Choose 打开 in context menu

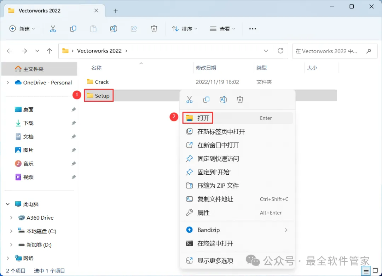tap(238, 118)
